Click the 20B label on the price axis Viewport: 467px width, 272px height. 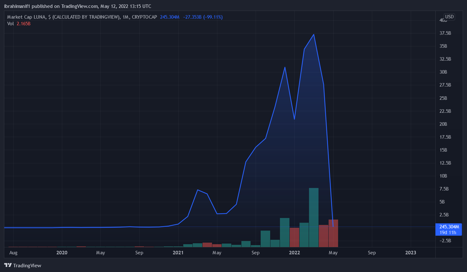point(443,124)
